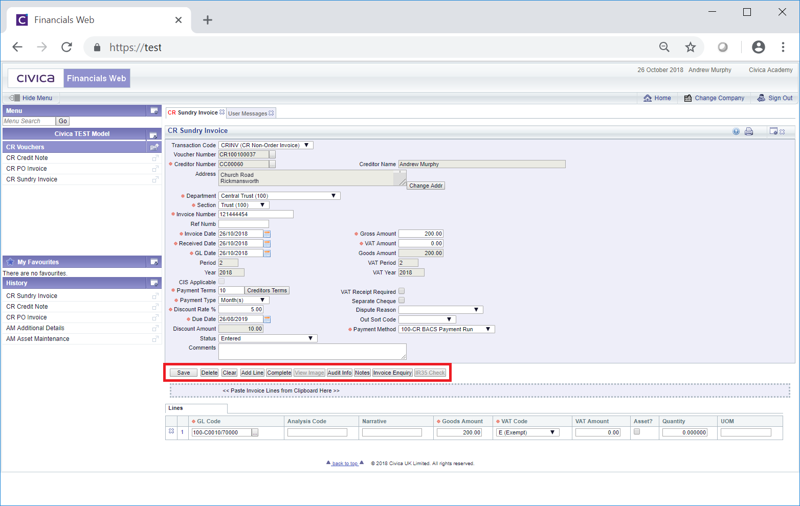Open CR PO Invoice from CR Vouchers menu

pyautogui.click(x=27, y=169)
